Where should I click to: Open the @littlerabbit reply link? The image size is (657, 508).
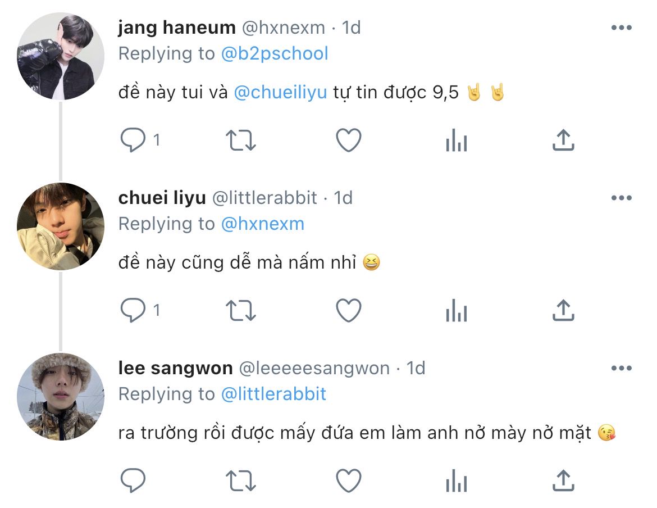tap(273, 394)
